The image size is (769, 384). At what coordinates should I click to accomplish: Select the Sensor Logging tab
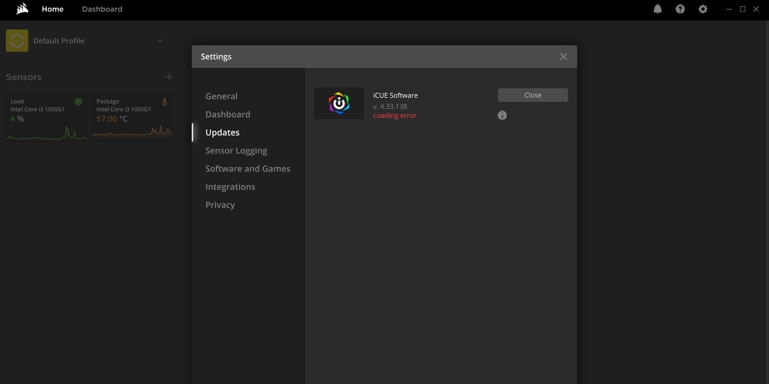(236, 150)
